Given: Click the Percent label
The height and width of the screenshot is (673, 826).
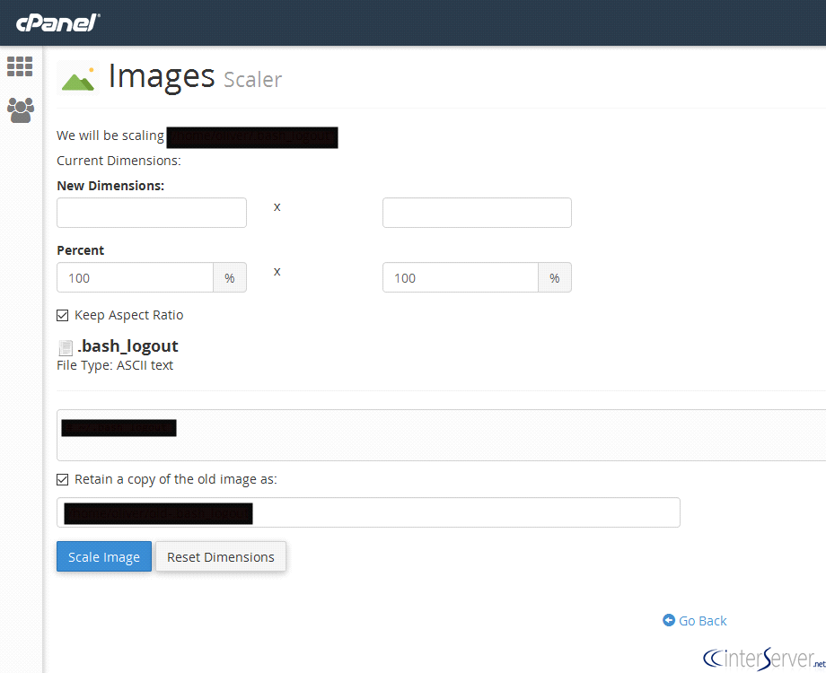Looking at the screenshot, I should [81, 250].
